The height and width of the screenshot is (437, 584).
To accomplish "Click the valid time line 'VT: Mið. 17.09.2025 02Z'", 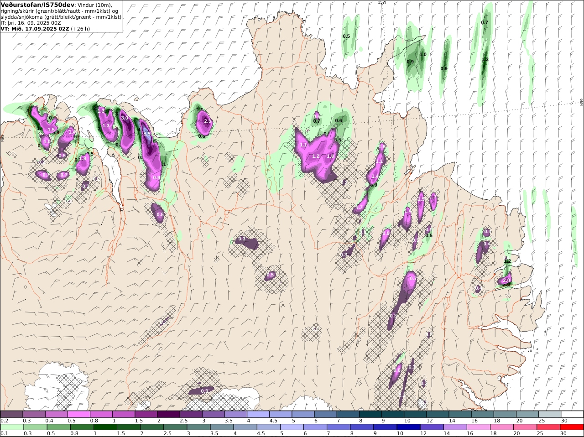I will pos(35,28).
